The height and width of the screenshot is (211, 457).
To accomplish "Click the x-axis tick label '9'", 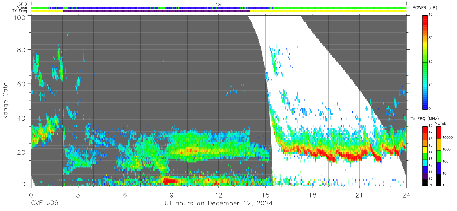I will coord(172,195).
